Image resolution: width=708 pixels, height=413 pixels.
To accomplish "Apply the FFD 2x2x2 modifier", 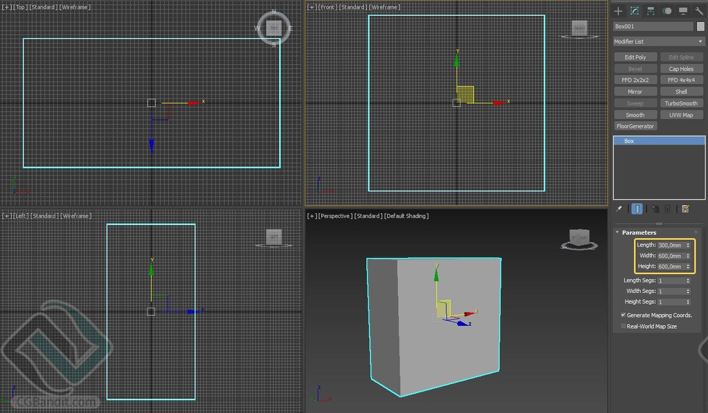I will point(635,80).
